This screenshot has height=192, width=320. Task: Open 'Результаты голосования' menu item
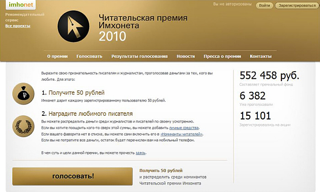click(139, 57)
